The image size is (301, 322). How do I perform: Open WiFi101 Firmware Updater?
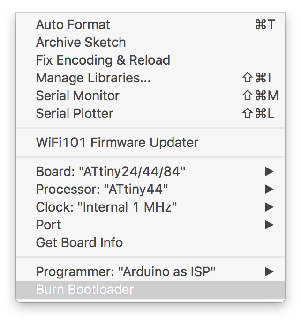coord(150,143)
